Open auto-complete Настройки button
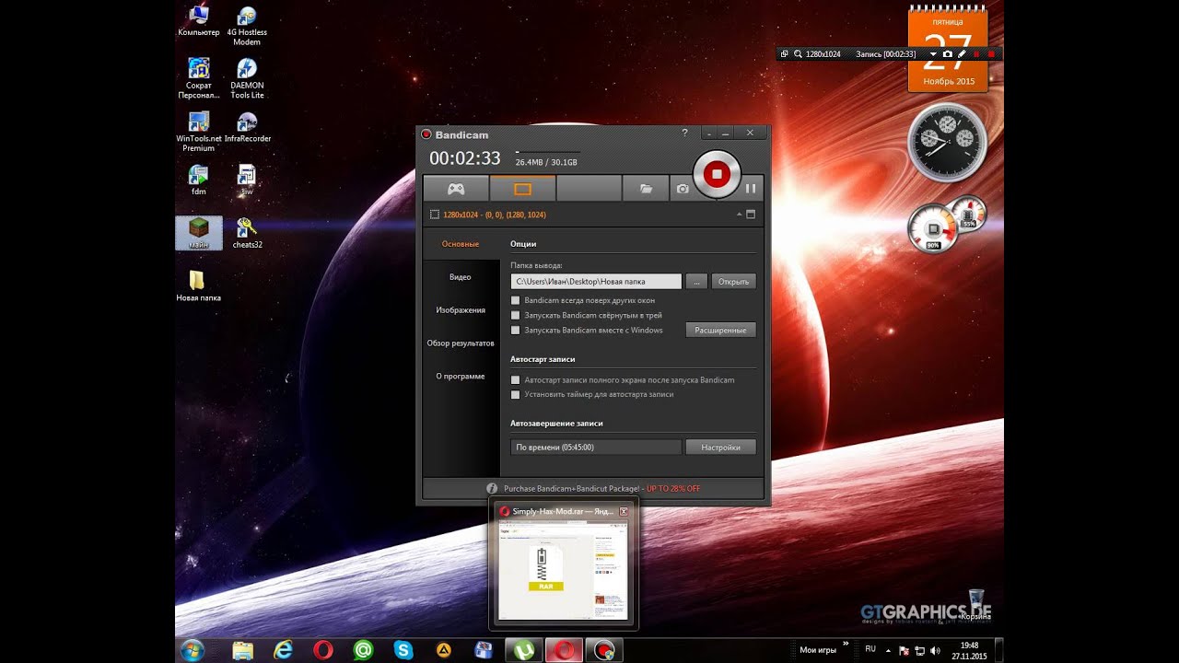This screenshot has width=1179, height=663. coord(720,448)
